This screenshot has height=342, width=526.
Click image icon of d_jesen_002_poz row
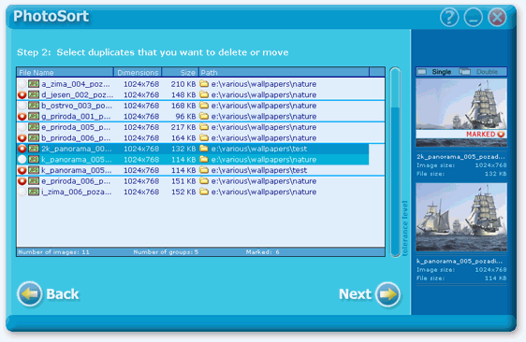point(34,94)
